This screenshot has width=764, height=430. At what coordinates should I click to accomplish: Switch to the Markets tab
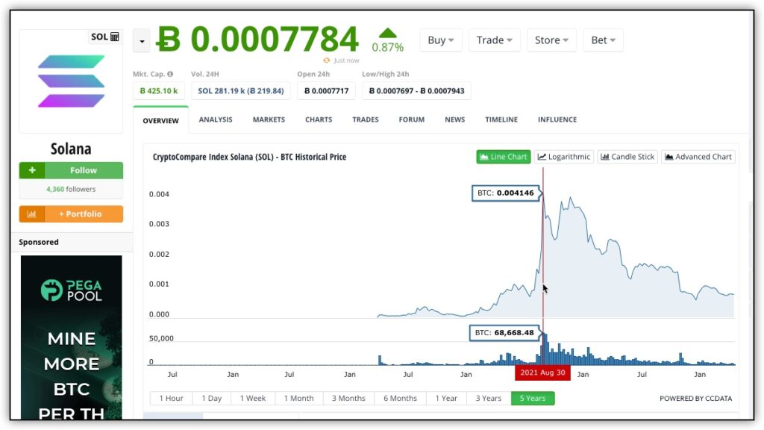point(269,119)
